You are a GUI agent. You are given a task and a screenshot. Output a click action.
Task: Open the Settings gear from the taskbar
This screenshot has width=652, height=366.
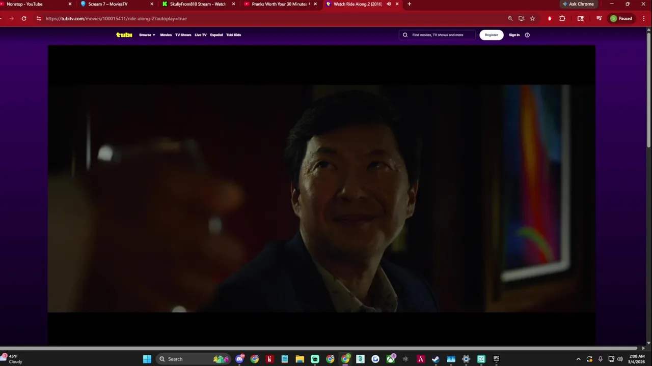point(466,359)
